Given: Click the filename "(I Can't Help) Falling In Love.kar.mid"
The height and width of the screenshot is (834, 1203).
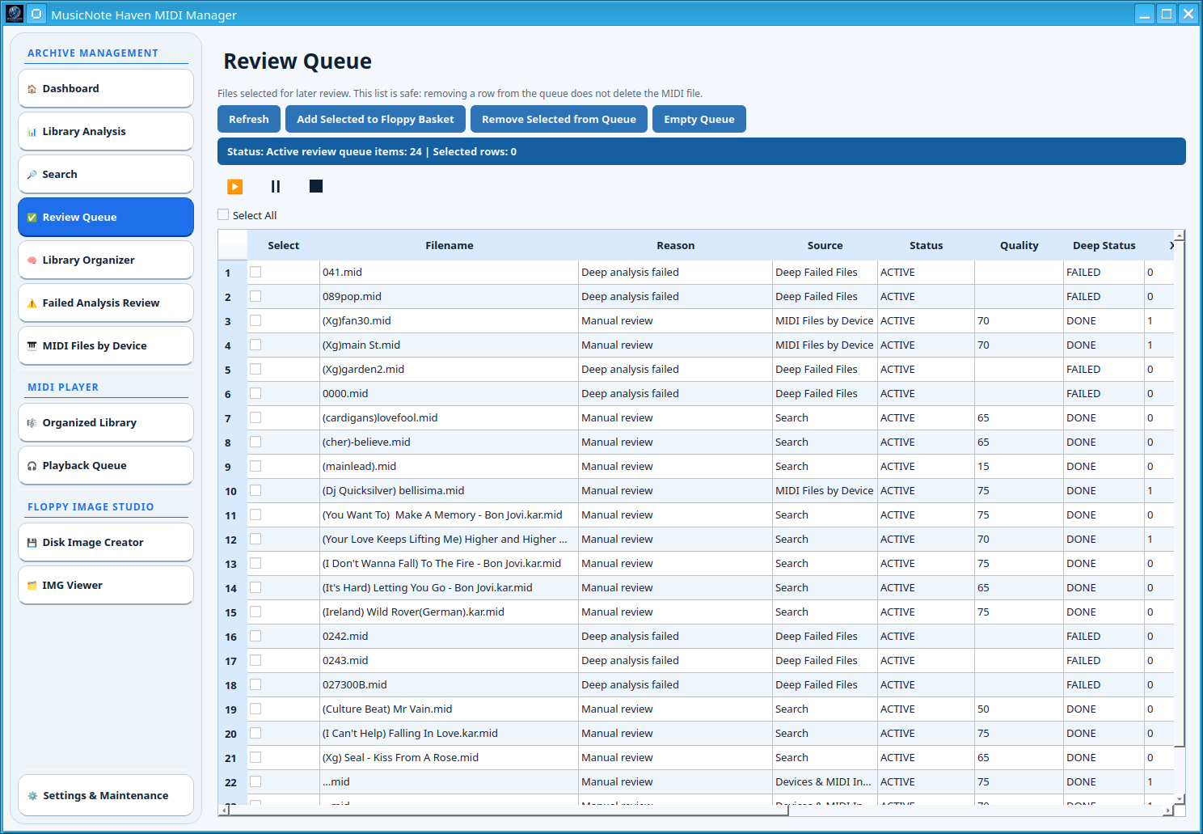Looking at the screenshot, I should [410, 734].
